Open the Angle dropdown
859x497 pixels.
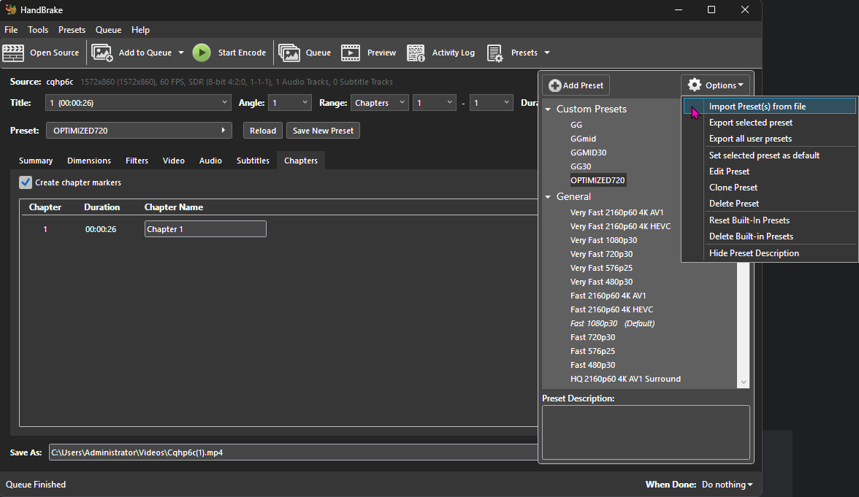click(x=290, y=102)
